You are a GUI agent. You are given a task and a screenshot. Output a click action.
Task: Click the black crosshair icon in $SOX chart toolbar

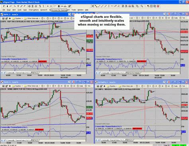pyautogui.click(x=10, y=86)
